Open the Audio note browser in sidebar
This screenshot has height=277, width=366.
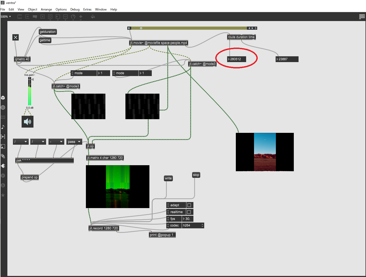point(3,127)
